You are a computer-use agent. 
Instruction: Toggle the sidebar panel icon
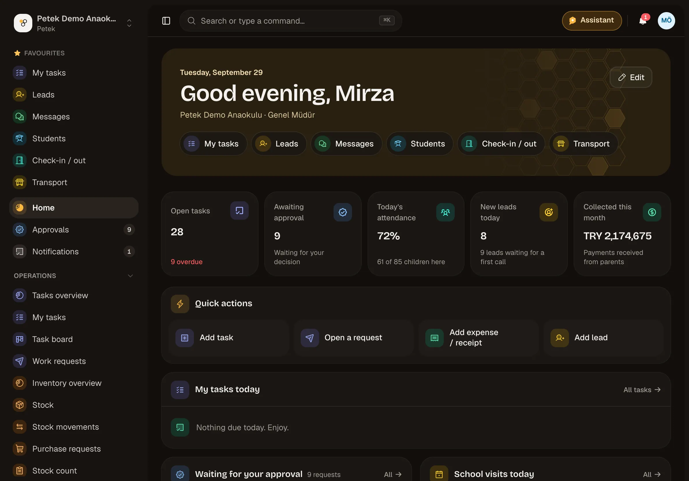pos(166,21)
